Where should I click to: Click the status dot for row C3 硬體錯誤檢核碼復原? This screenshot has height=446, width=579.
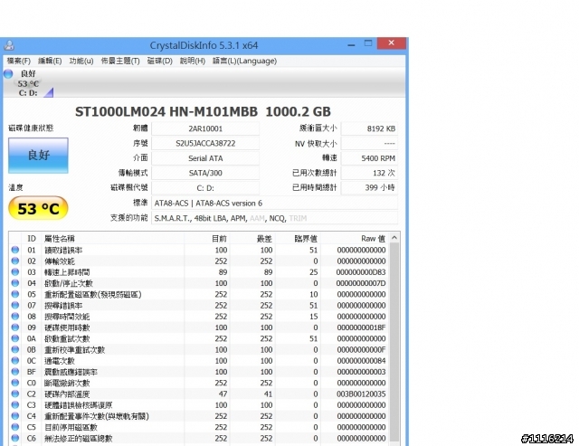coord(15,405)
